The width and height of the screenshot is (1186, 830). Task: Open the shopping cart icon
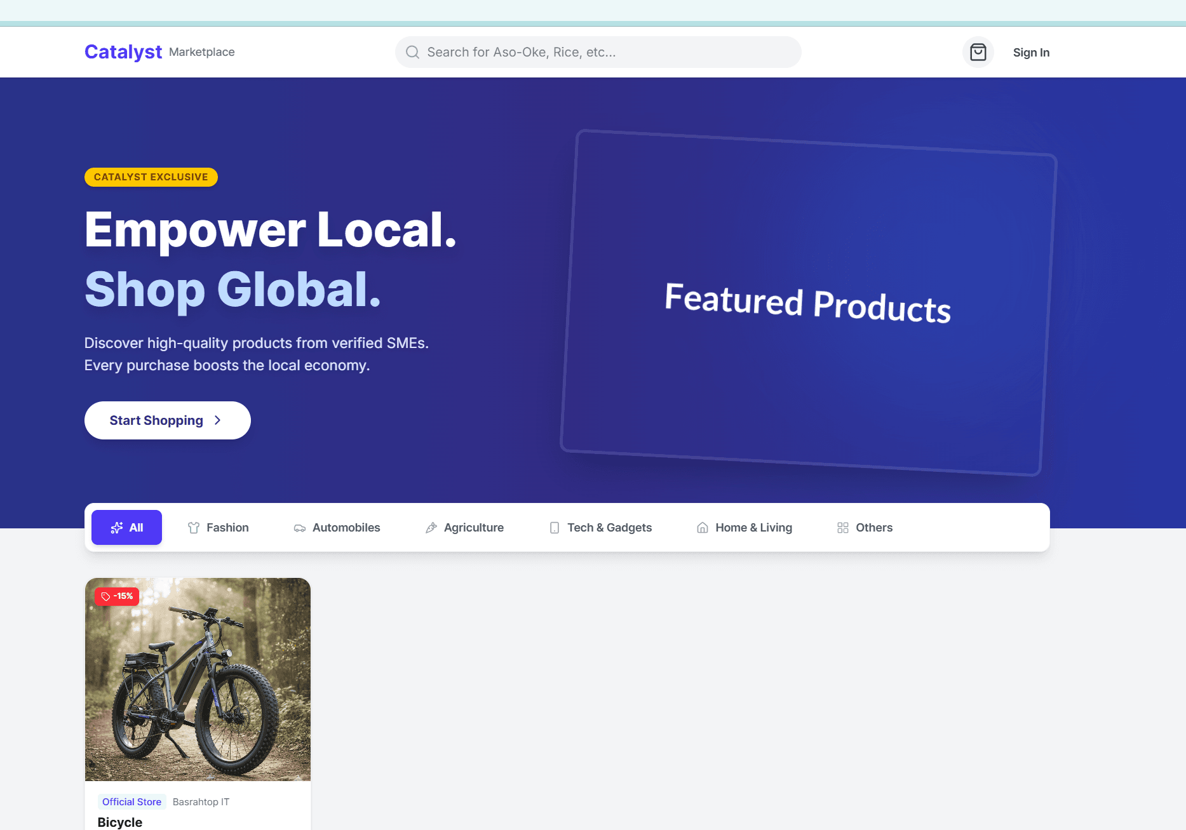[978, 52]
